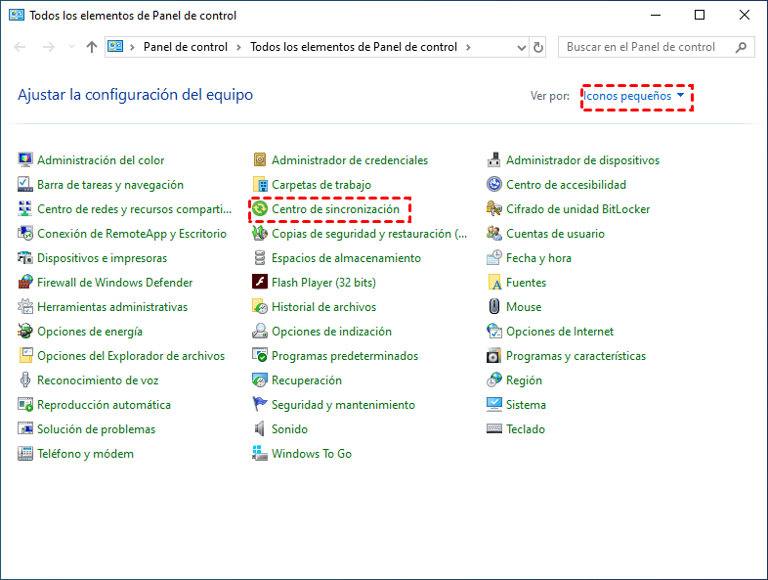Image resolution: width=768 pixels, height=580 pixels.
Task: Click the Control Panel icon in title bar
Action: (x=17, y=15)
